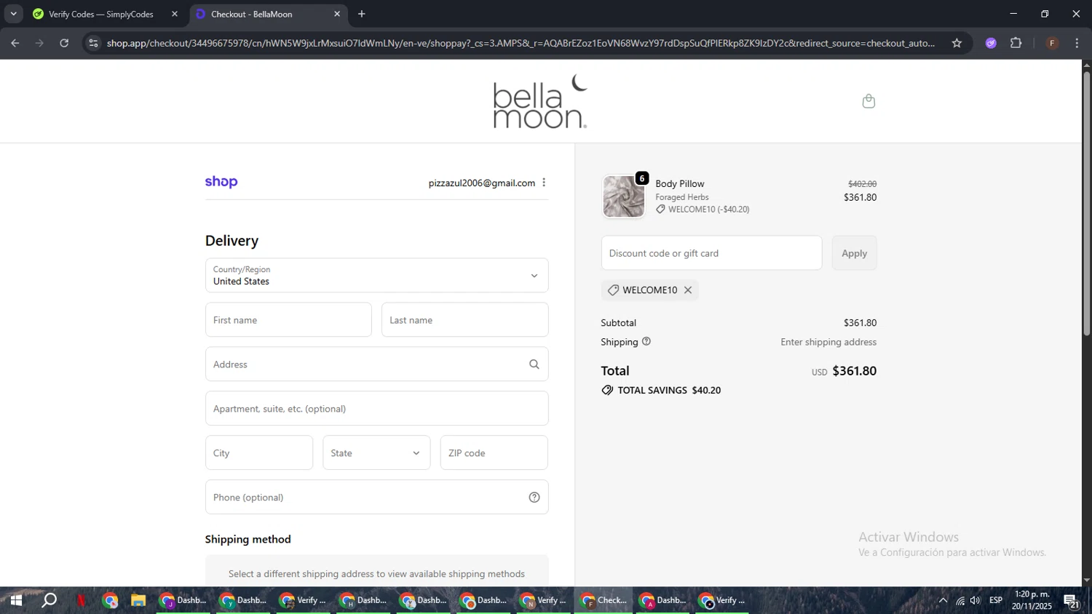Screen dimensions: 1092x614
Task: Focus the First name field
Action: tap(288, 320)
